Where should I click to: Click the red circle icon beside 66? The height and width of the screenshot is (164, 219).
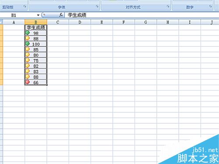tap(28, 82)
